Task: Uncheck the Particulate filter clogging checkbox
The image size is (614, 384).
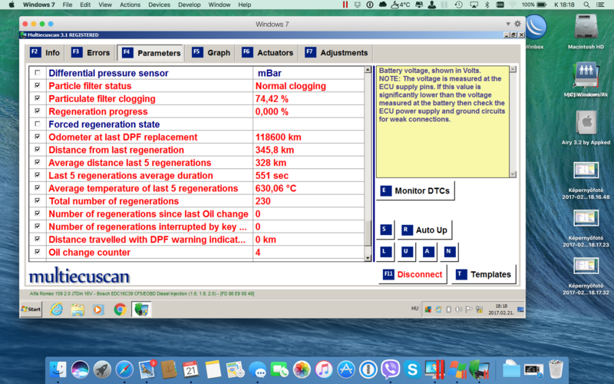Action: tap(37, 99)
